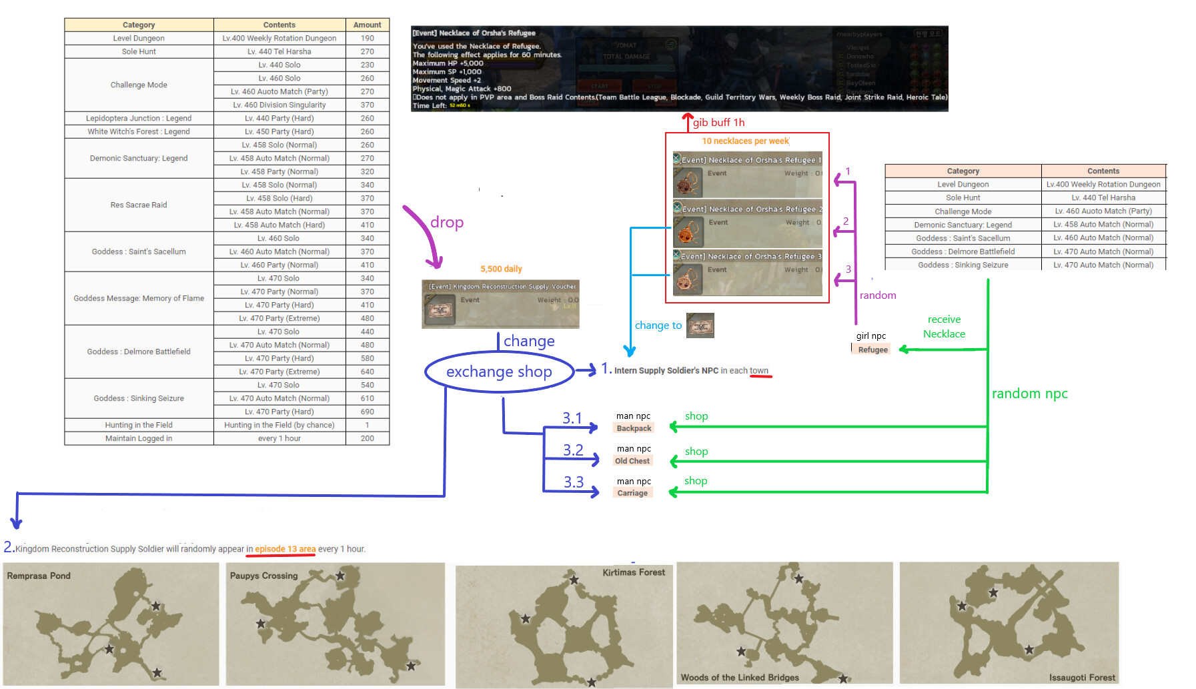Open the Remprasa Pond map
Viewport: 1196px width, 689px height.
tap(111, 624)
